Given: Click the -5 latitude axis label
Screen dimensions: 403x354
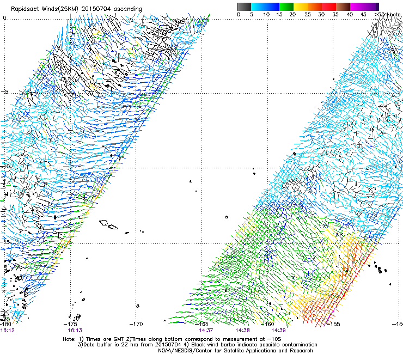Looking at the screenshot, I should [5, 92].
